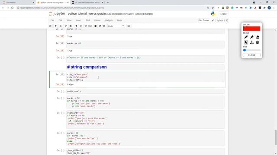
Task: Open the Kernel menu
Action: point(97,20)
